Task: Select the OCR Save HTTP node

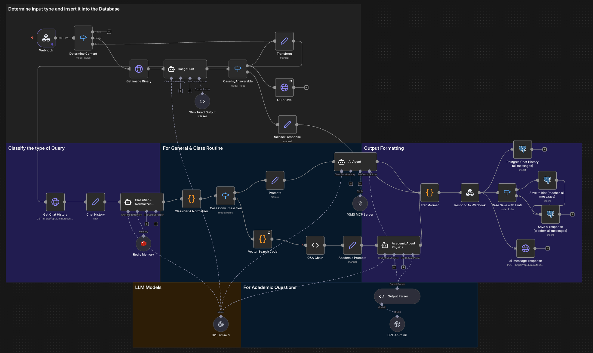Action: [284, 87]
